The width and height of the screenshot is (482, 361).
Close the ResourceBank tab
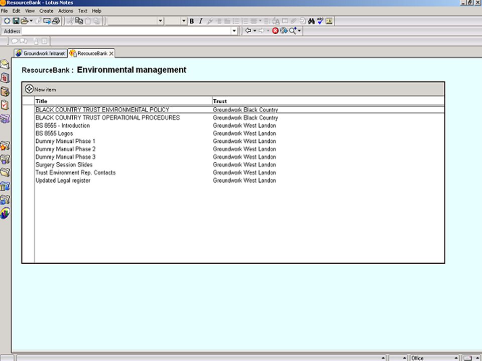(111, 54)
